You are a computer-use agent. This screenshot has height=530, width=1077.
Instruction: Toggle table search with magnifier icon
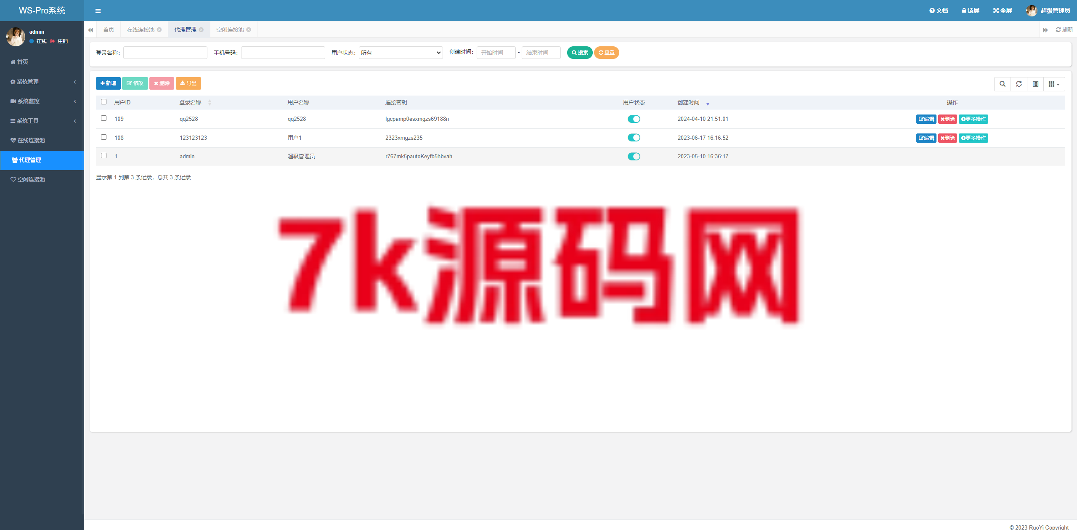(x=1003, y=84)
